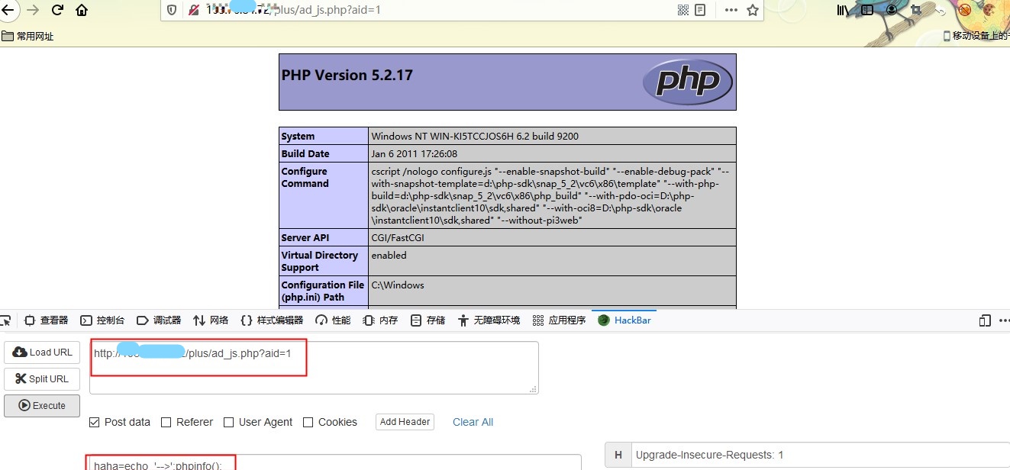Open the library bookshelf icon

pos(844,10)
